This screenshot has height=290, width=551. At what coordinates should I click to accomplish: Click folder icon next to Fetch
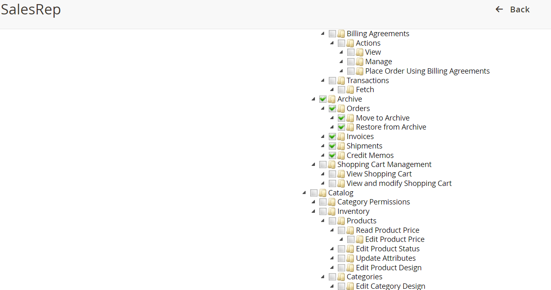pyautogui.click(x=350, y=90)
